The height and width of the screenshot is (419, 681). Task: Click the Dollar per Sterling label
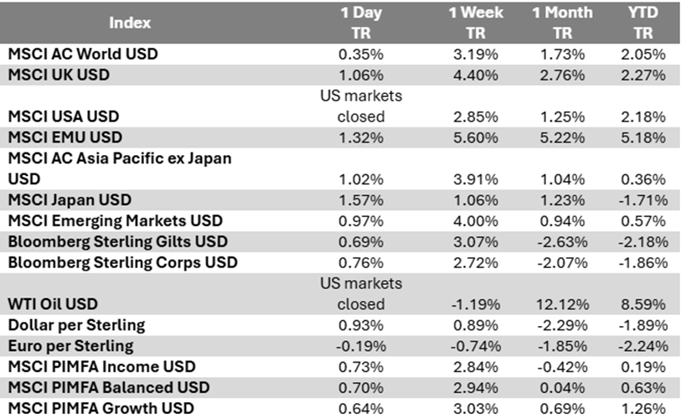(x=76, y=324)
